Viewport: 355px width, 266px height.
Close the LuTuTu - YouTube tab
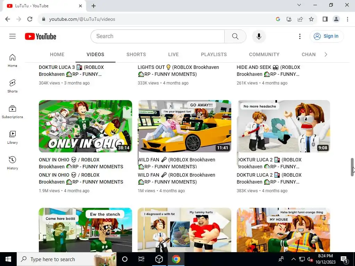pos(80,6)
